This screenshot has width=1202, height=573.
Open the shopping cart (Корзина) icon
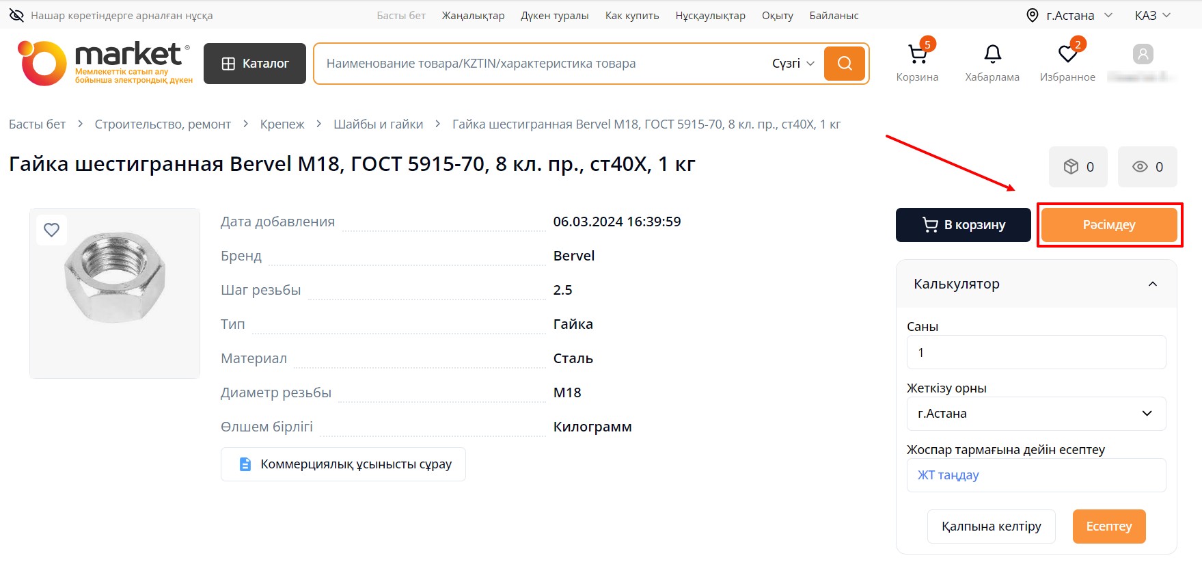(917, 55)
